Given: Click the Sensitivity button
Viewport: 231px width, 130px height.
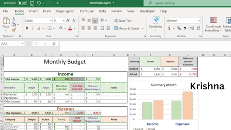Looking at the screenshot, I should pos(156,23).
